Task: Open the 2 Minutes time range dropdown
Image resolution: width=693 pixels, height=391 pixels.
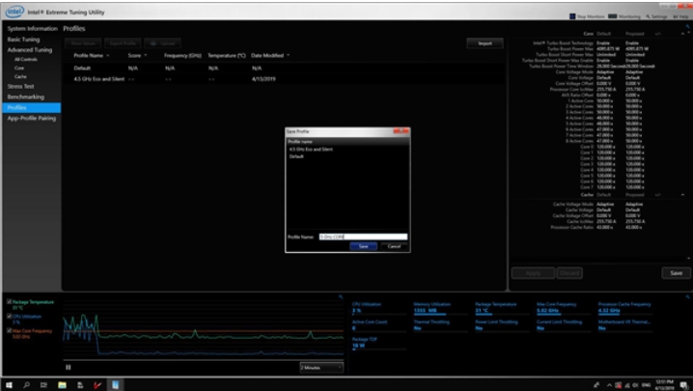Action: click(x=321, y=368)
